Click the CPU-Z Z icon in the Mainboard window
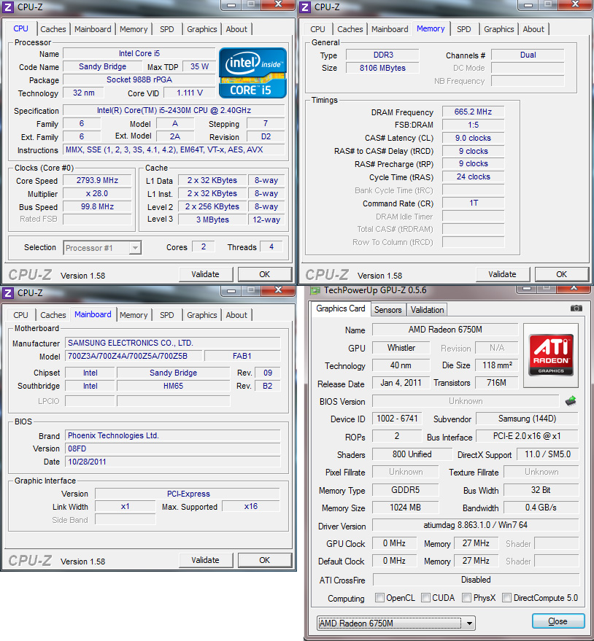 coord(8,292)
